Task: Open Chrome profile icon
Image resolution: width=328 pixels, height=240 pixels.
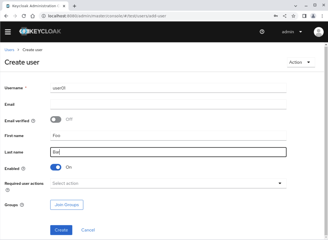Action: (313, 16)
